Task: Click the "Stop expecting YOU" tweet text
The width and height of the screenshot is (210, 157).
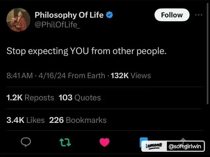Action: pyautogui.click(x=87, y=51)
